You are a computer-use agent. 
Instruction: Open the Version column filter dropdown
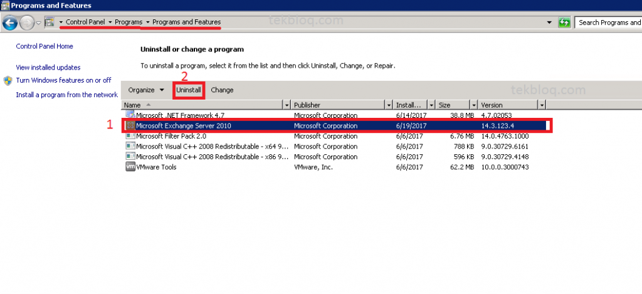point(542,105)
